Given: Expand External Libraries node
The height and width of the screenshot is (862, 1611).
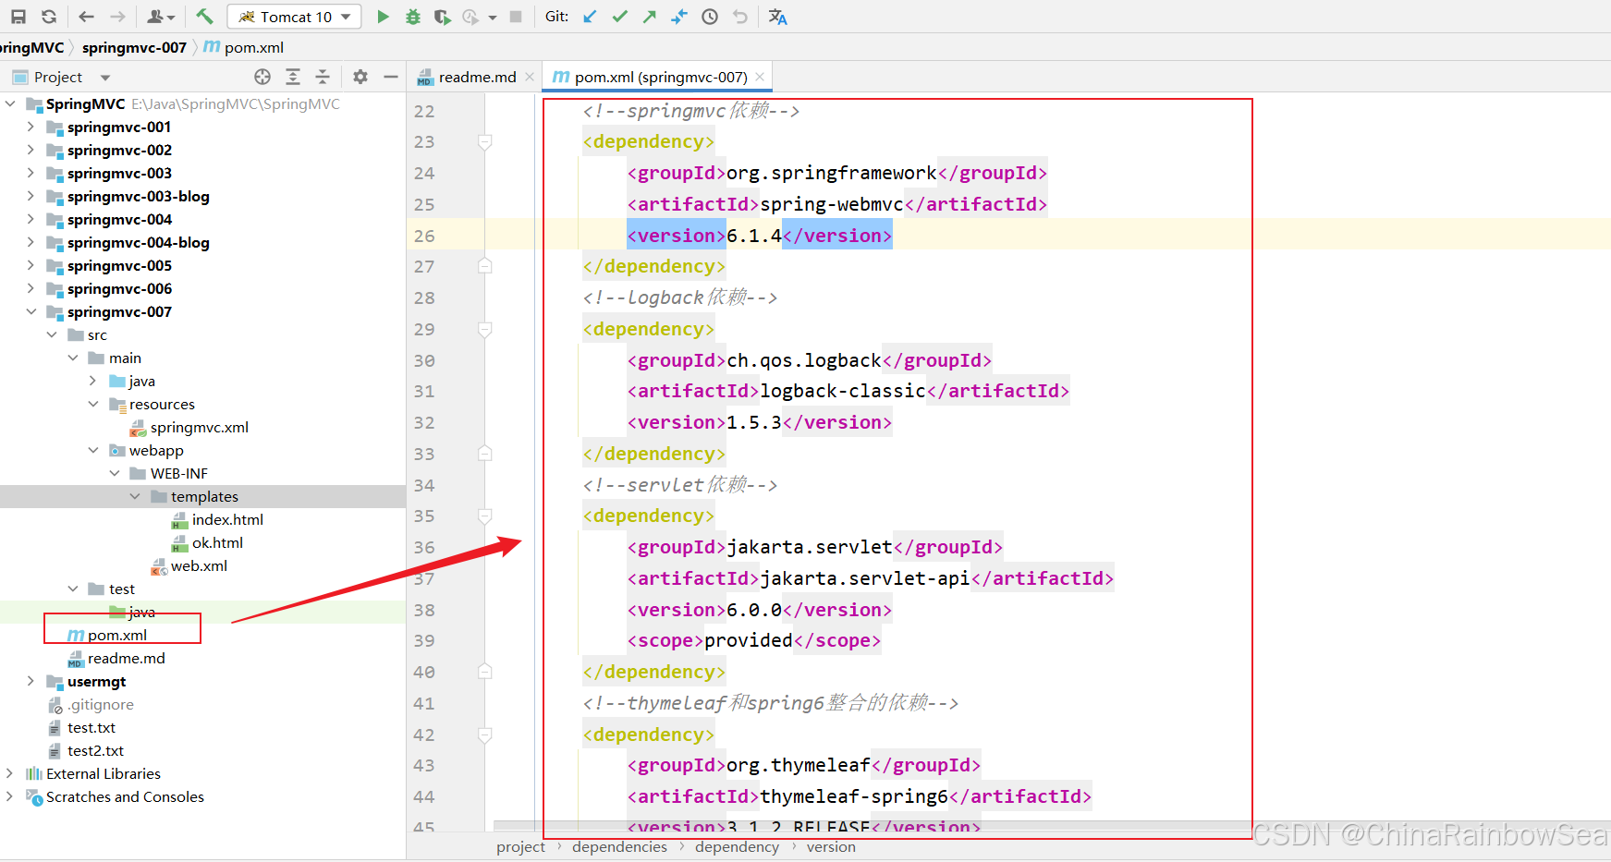Looking at the screenshot, I should [10, 773].
